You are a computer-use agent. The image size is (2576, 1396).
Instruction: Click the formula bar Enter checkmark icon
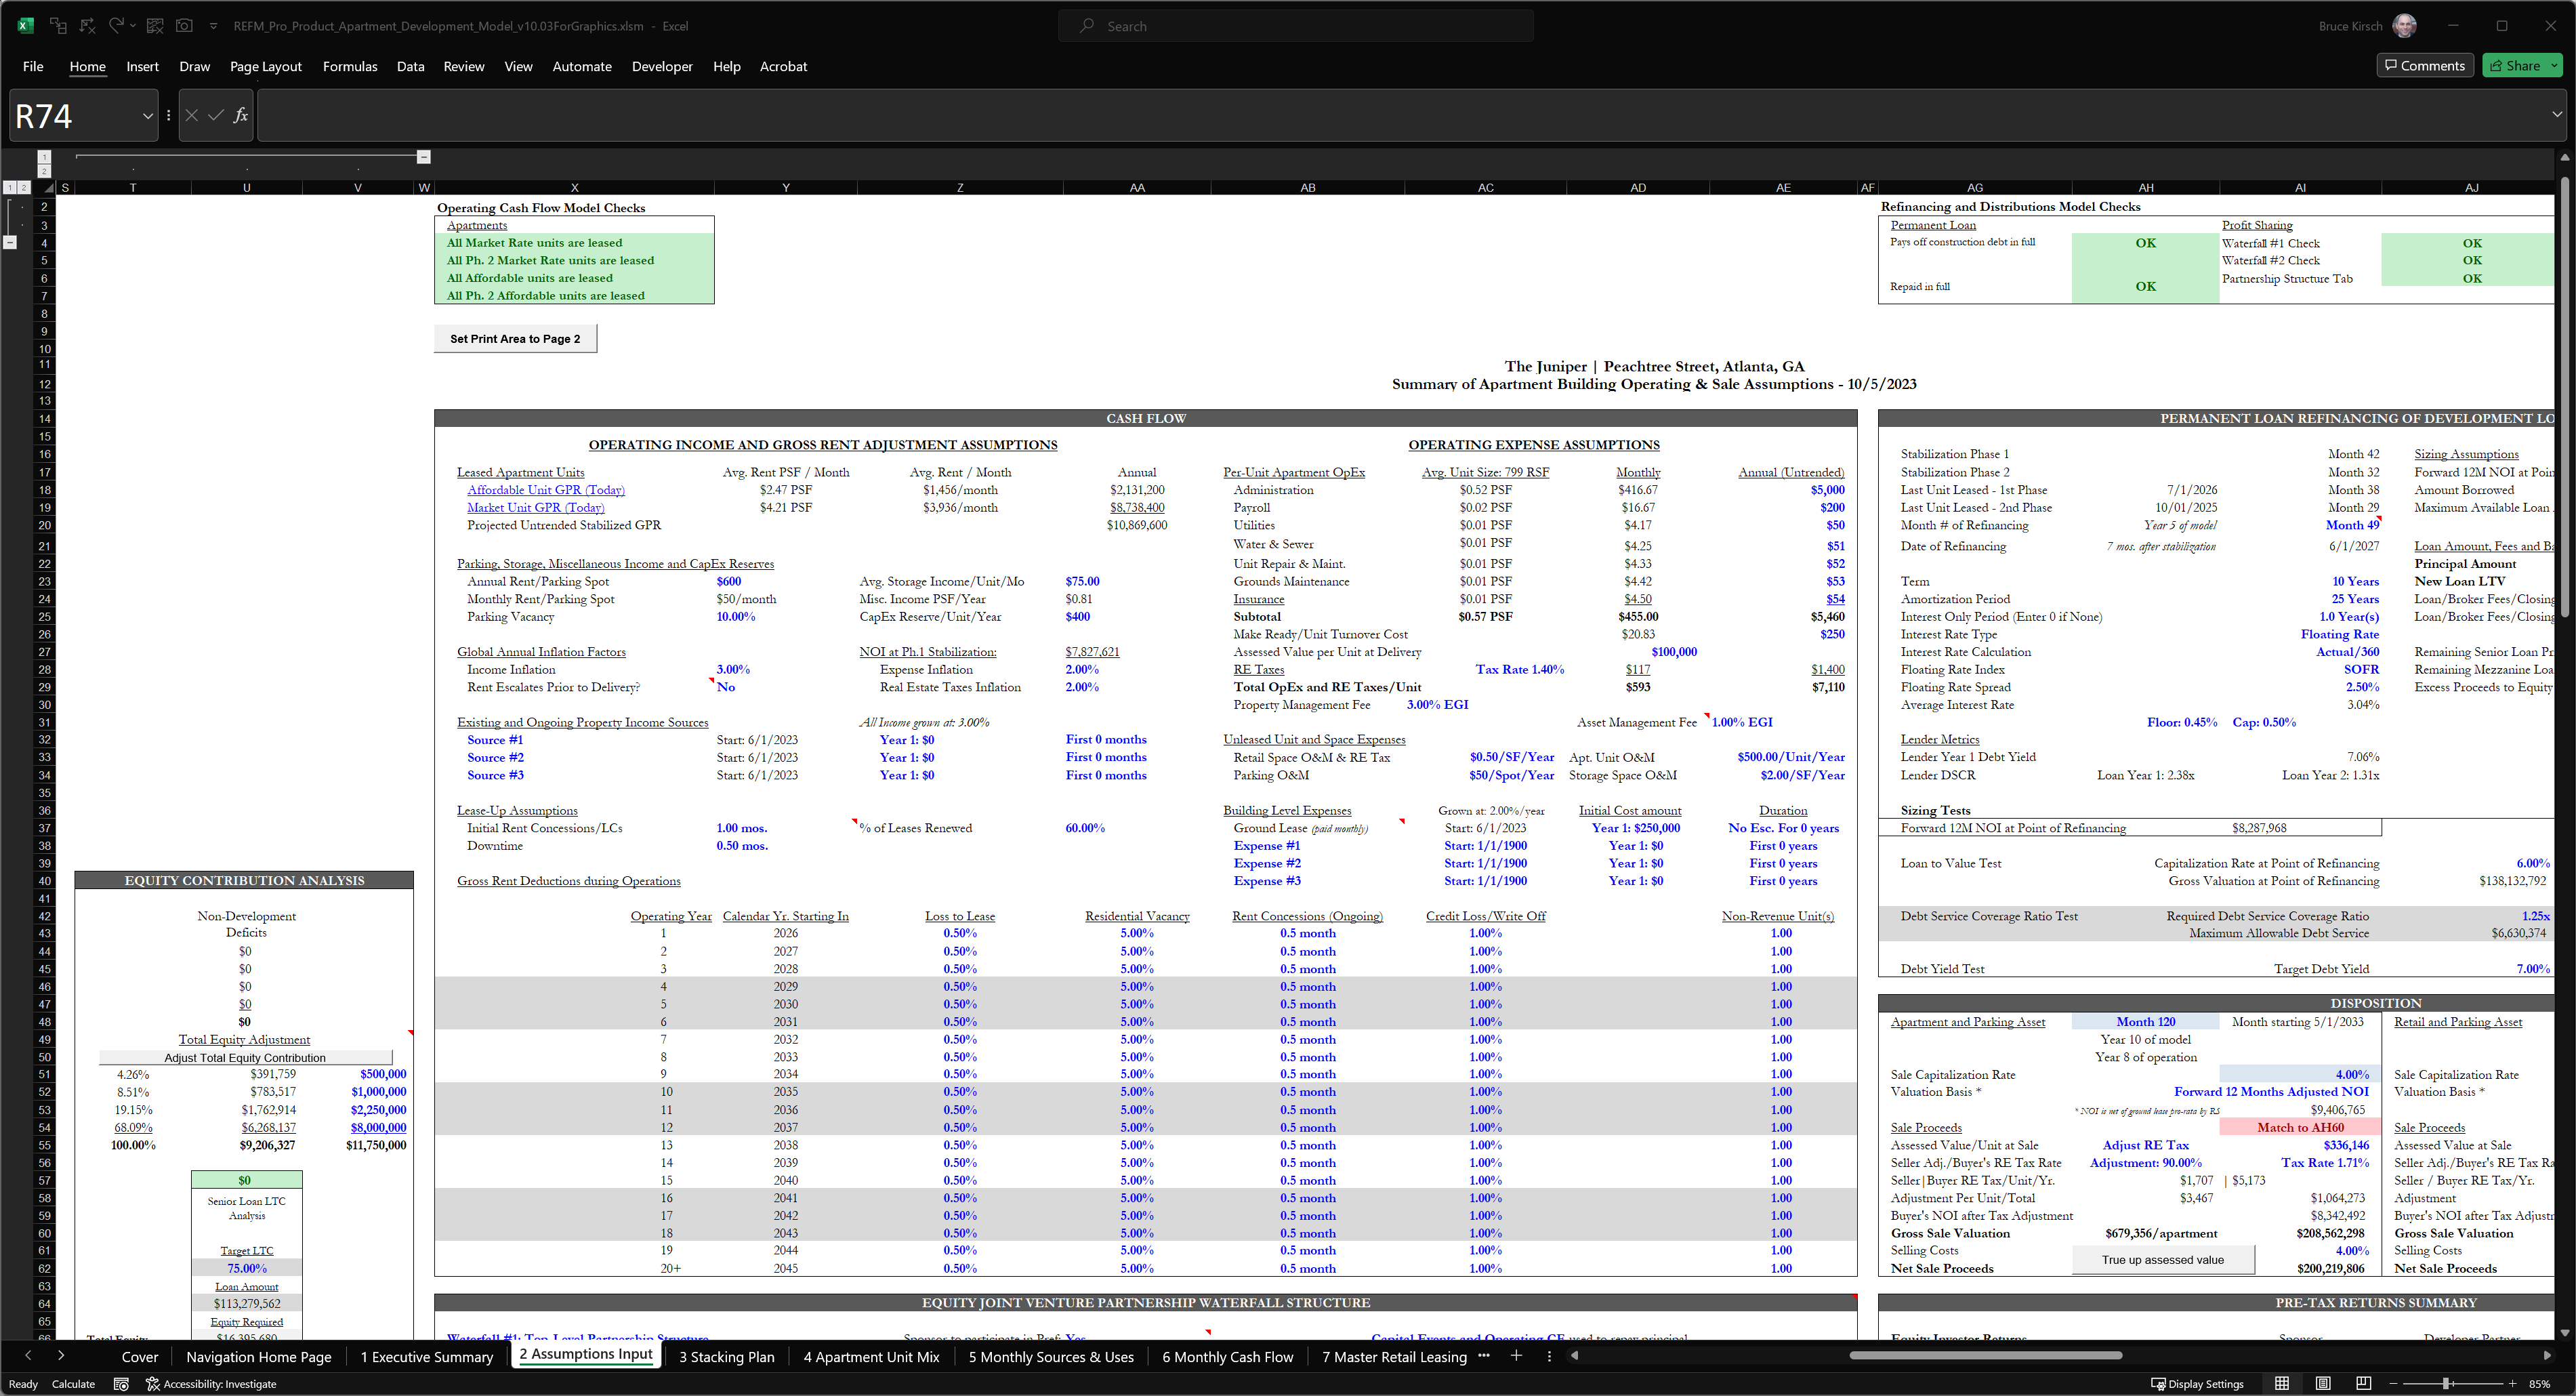tap(216, 116)
